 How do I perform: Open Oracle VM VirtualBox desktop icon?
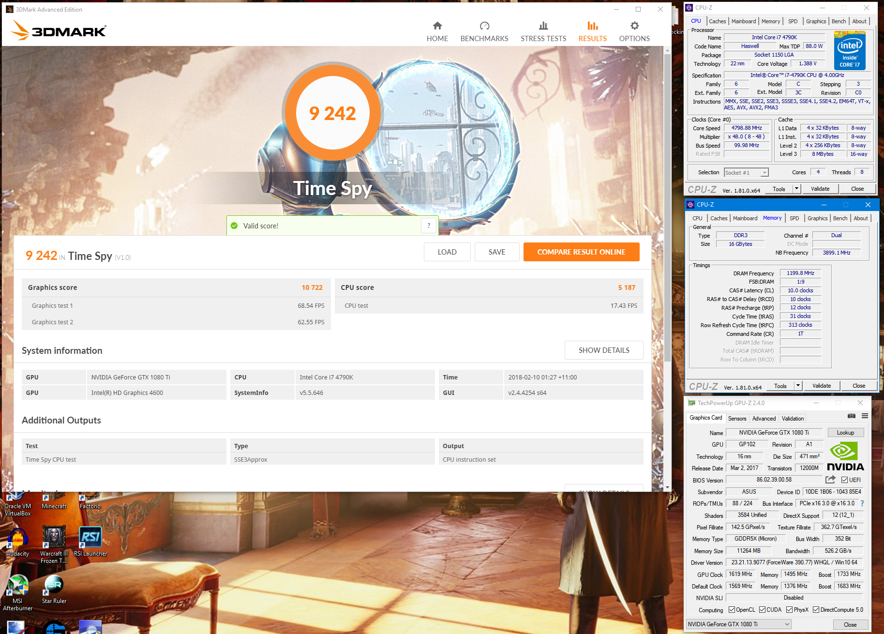[x=18, y=504]
